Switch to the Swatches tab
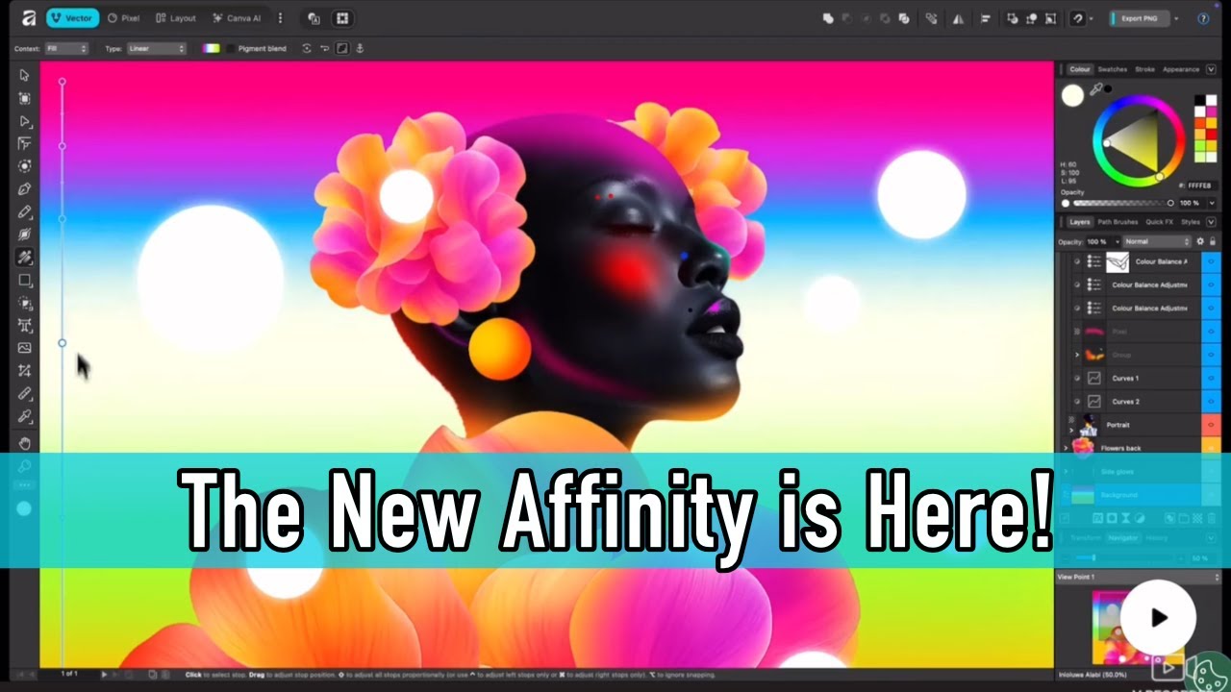 1112,69
